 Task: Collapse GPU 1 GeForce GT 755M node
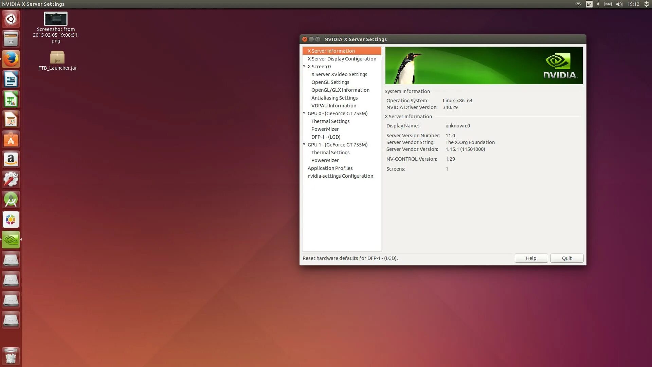pos(304,144)
